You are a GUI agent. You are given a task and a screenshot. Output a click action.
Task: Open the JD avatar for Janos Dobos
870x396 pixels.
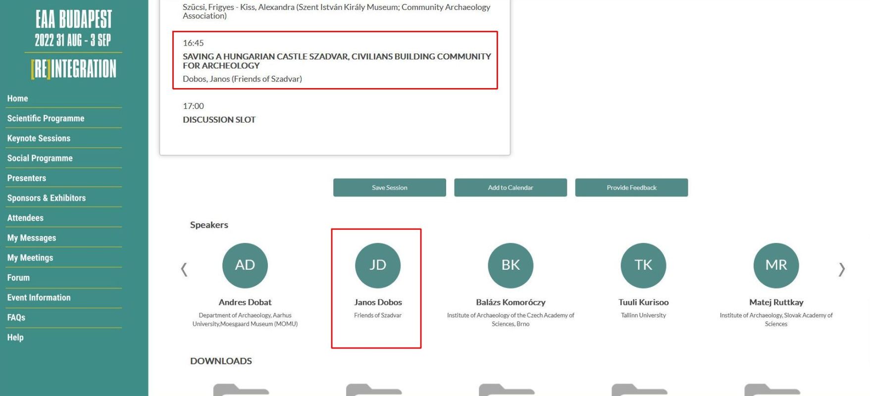click(377, 265)
